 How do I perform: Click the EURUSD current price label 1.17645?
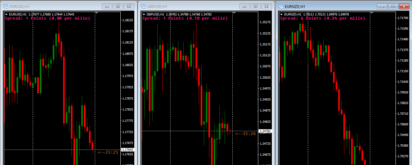click(128, 150)
